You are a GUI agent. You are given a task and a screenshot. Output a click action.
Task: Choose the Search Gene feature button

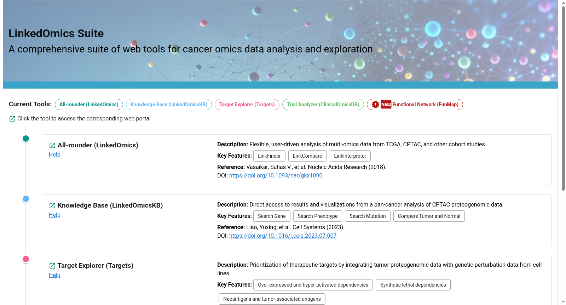(x=272, y=216)
